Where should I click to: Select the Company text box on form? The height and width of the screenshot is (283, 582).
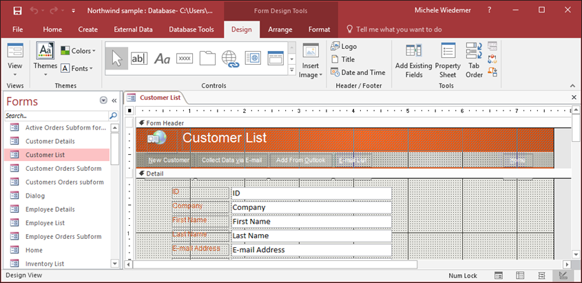311,207
